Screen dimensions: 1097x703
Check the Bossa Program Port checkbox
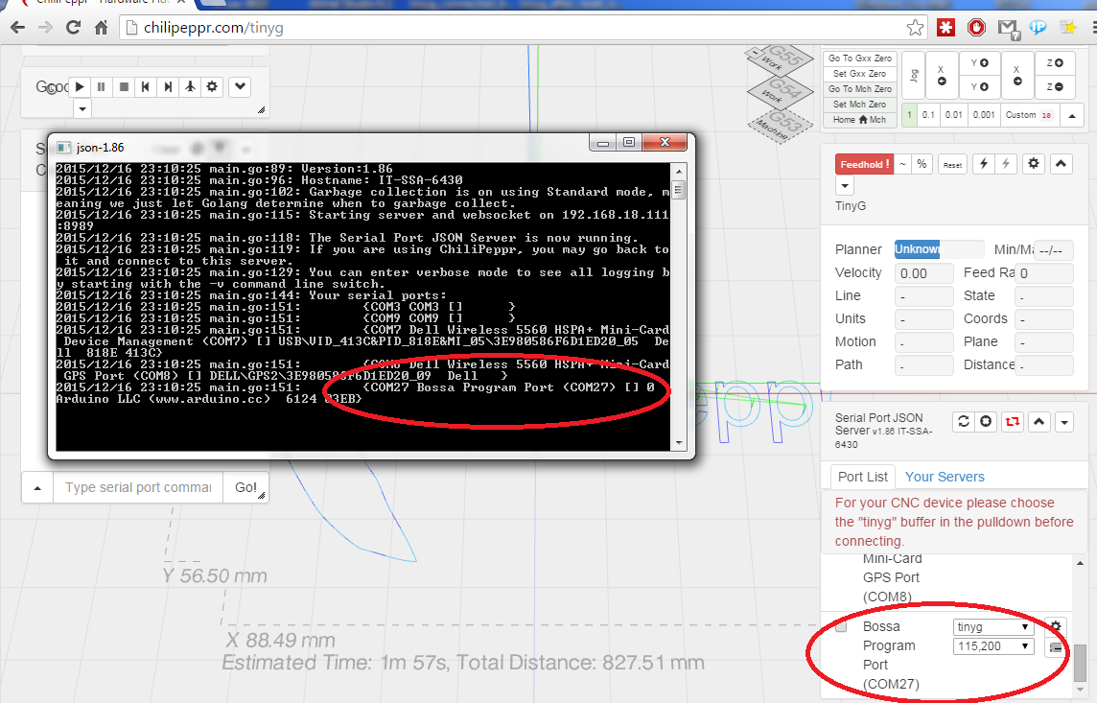tap(841, 625)
